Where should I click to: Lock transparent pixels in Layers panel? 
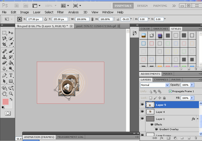click(150, 98)
